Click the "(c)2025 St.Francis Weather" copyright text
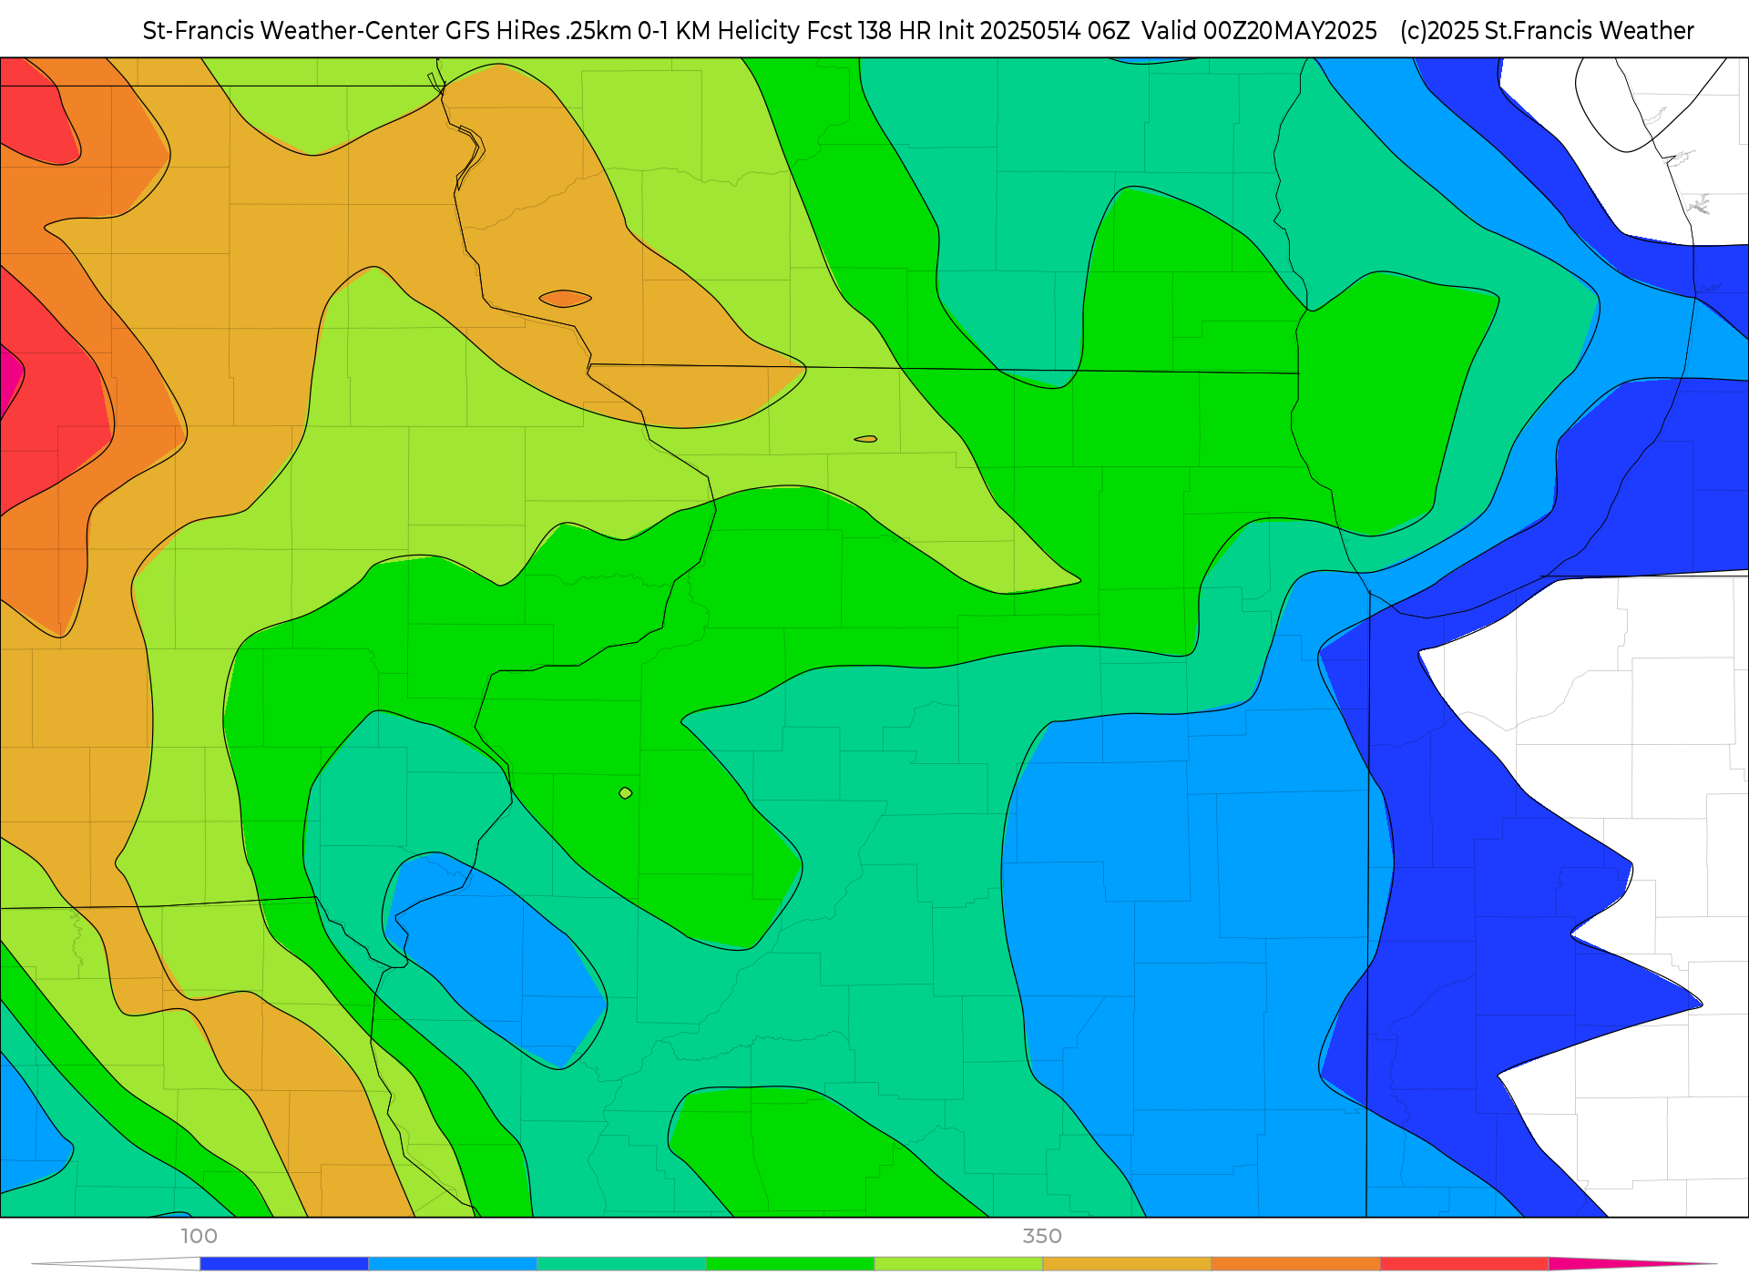 click(x=1547, y=31)
